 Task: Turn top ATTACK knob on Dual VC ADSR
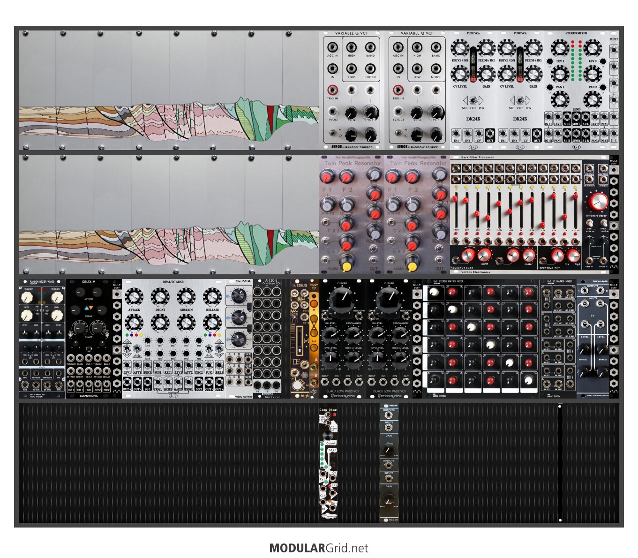coord(134,298)
